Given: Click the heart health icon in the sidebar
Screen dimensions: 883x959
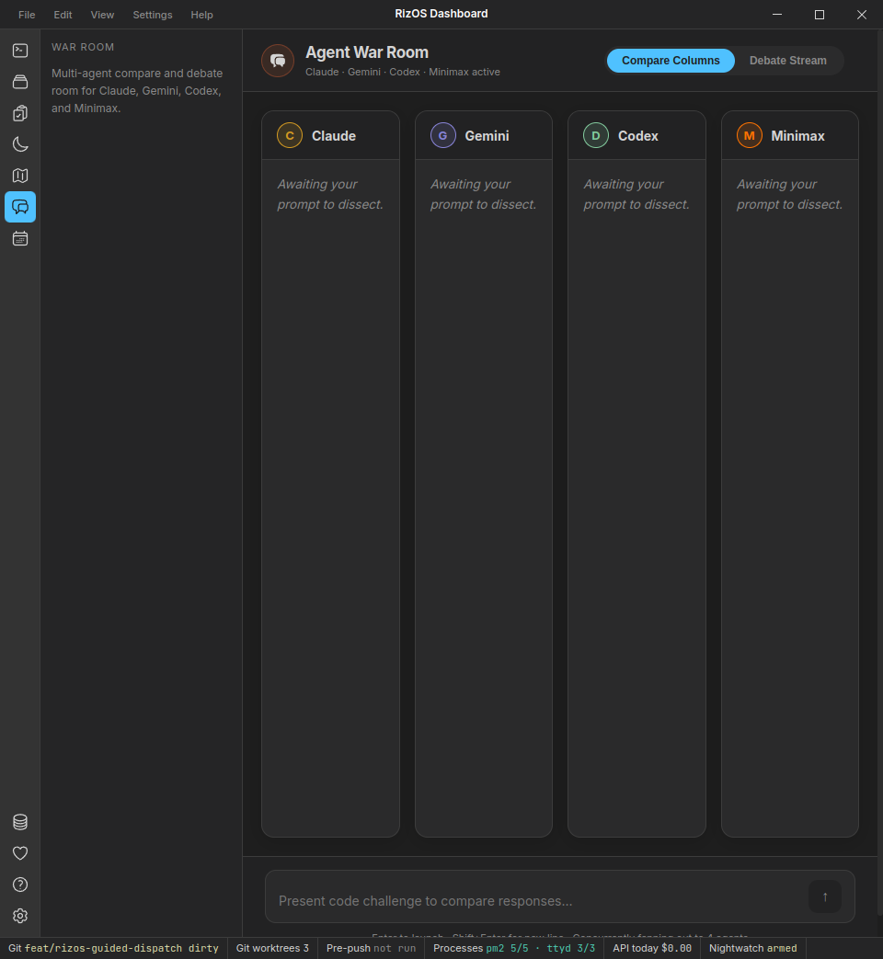Looking at the screenshot, I should pos(20,853).
